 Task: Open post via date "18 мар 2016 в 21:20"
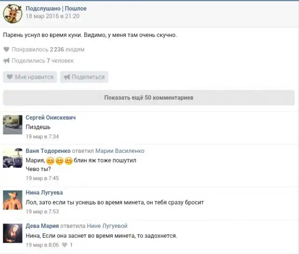tap(52, 16)
